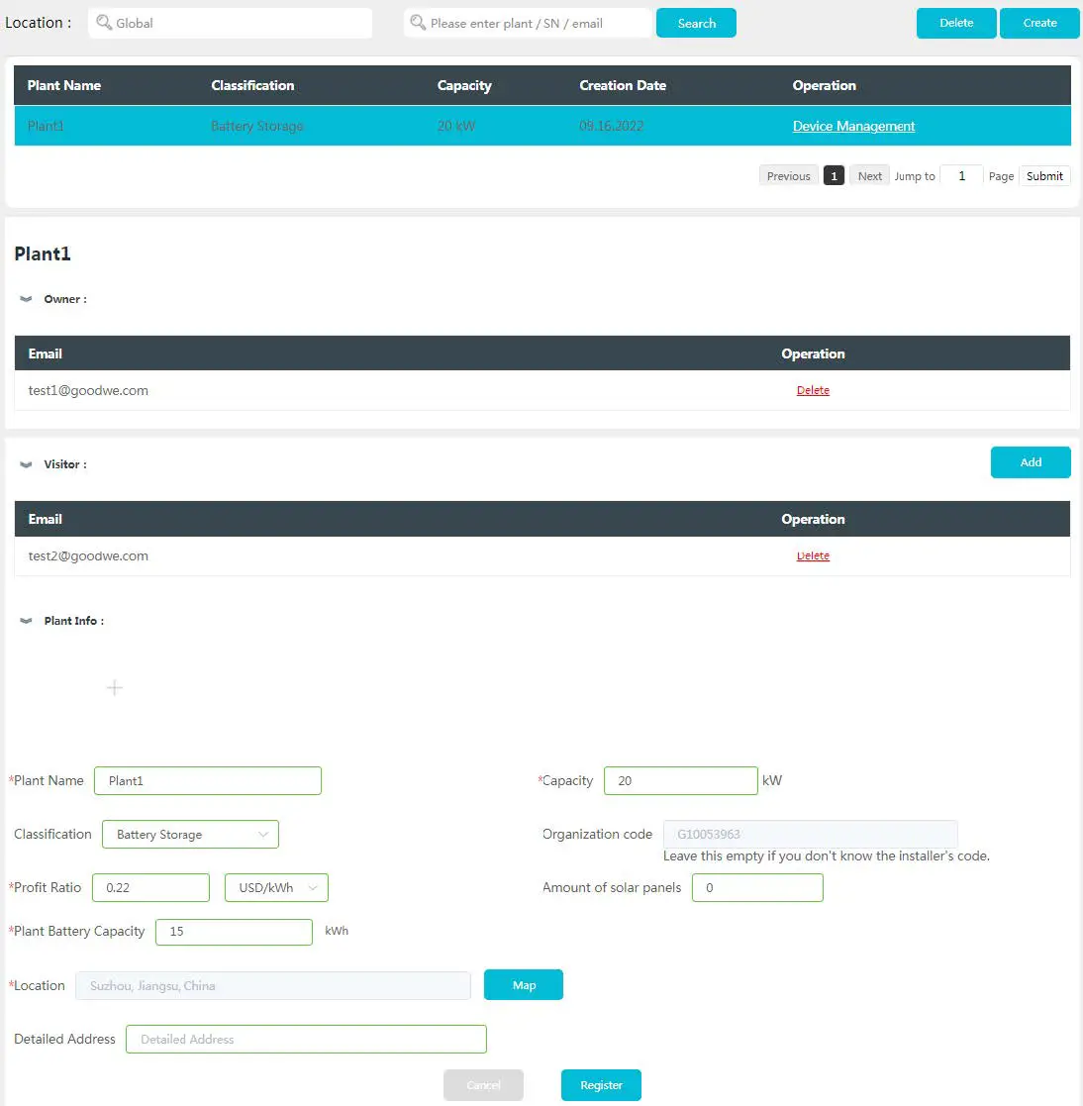The width and height of the screenshot is (1083, 1106).
Task: Open Device Management for Plant1
Action: point(853,126)
